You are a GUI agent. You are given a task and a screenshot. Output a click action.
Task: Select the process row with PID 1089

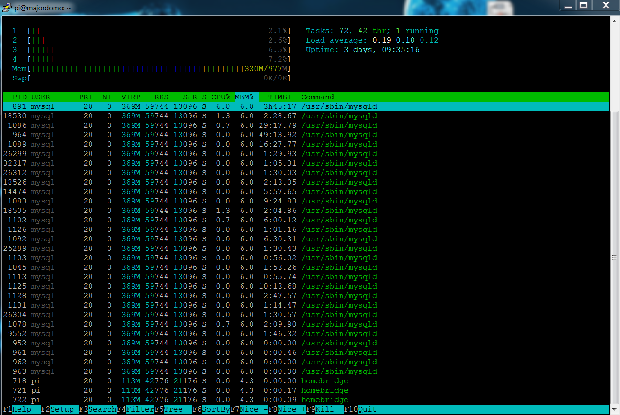(x=306, y=144)
